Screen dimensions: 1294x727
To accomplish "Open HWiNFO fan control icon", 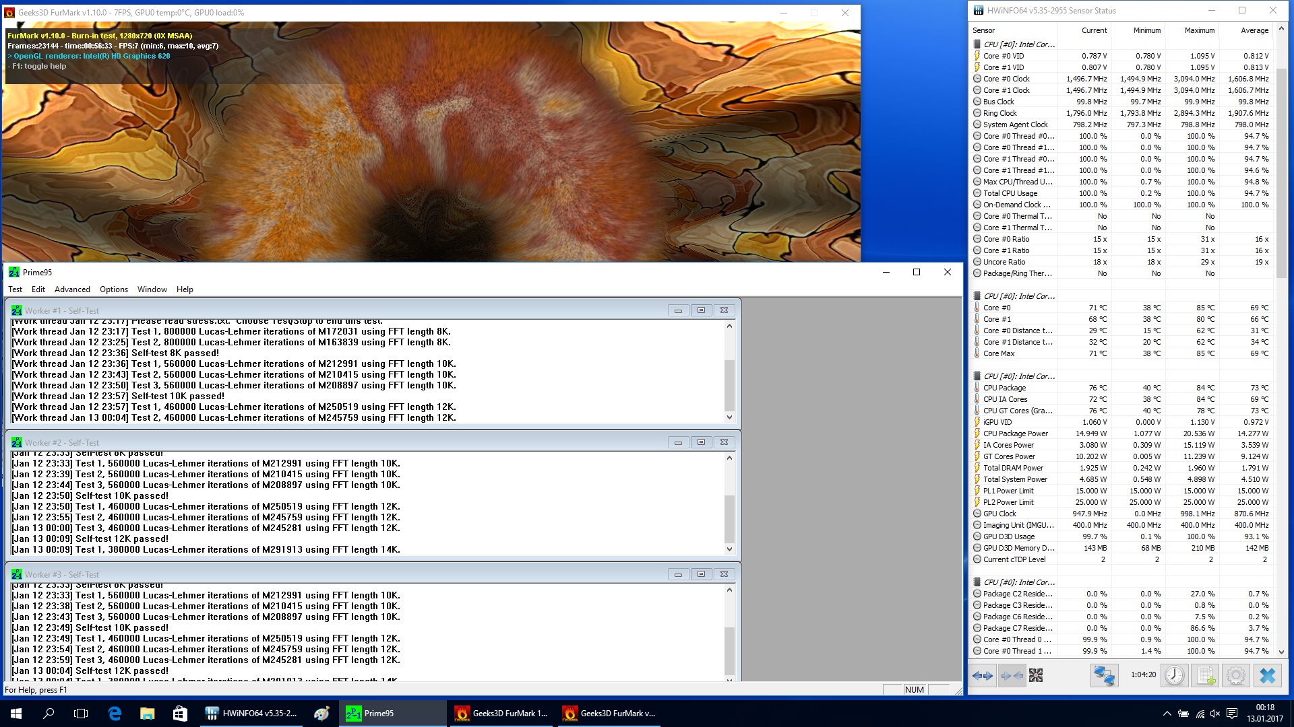I will tap(1036, 675).
